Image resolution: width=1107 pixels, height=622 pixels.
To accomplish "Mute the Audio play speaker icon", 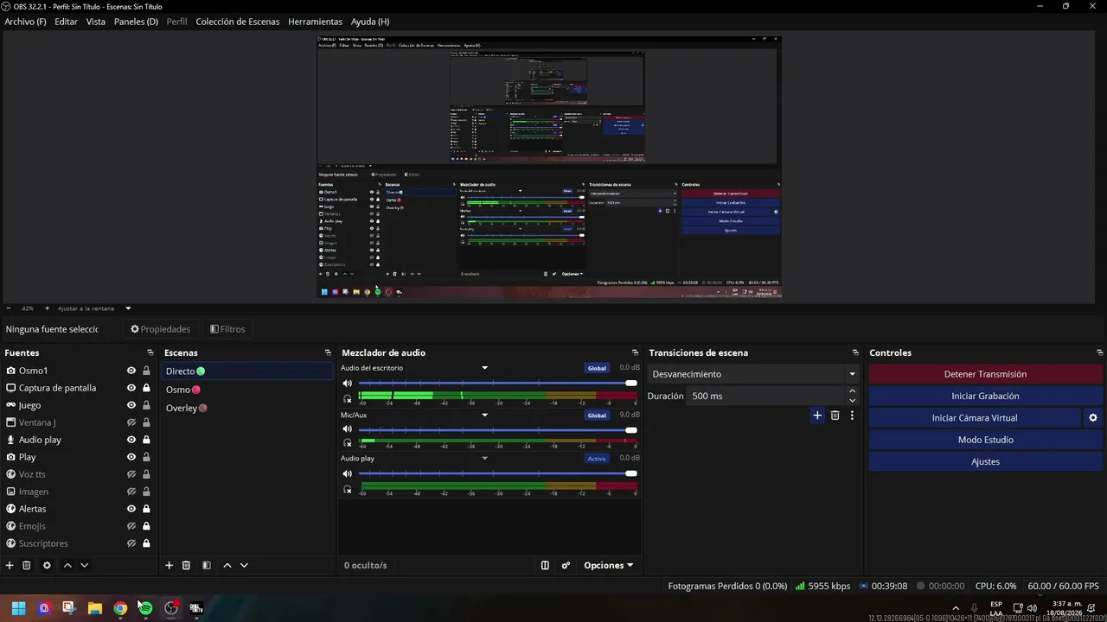I will (x=348, y=473).
